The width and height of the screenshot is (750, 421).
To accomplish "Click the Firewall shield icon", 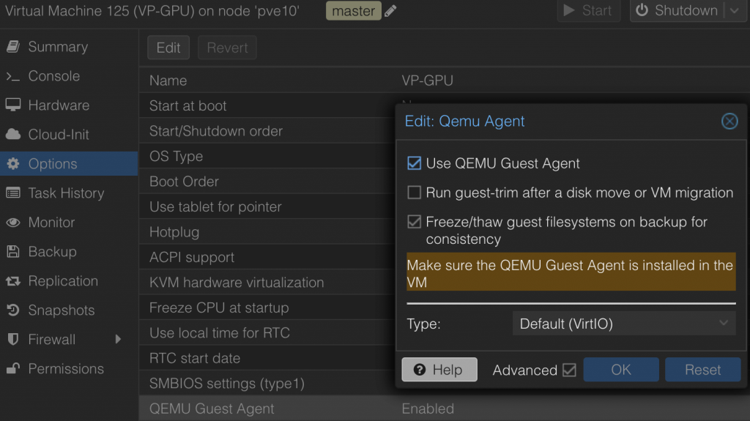I will pyautogui.click(x=13, y=339).
